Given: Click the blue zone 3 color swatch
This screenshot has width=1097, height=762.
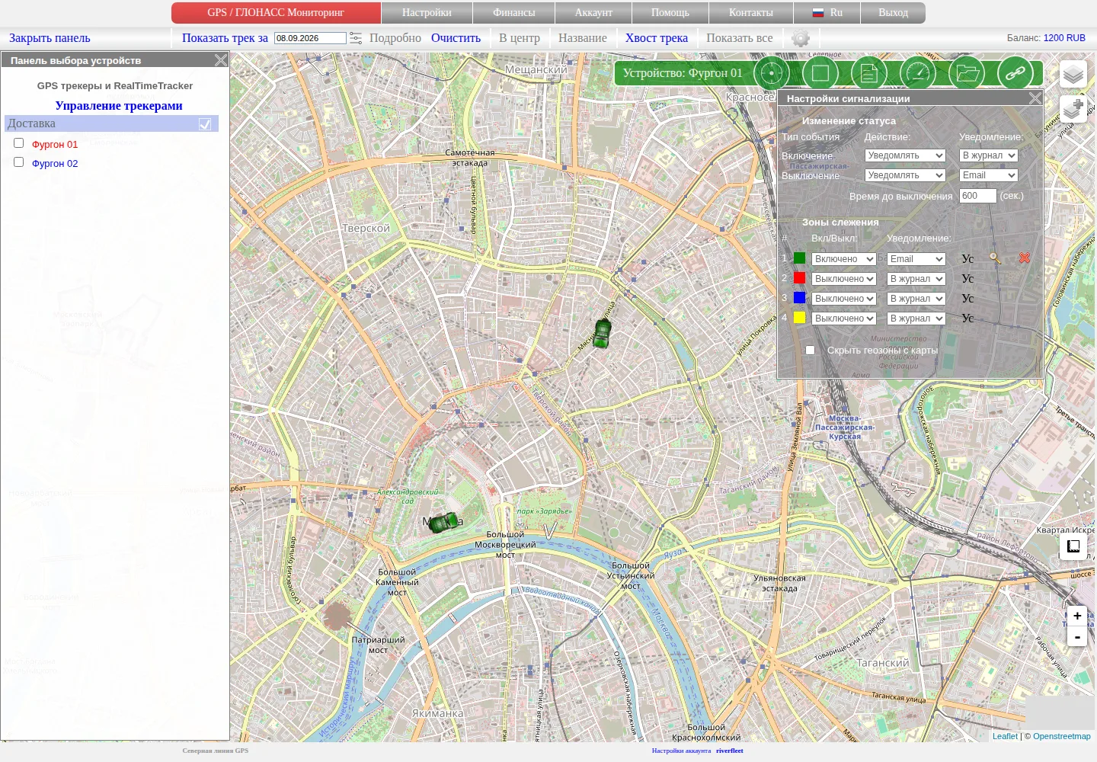Looking at the screenshot, I should coord(799,298).
